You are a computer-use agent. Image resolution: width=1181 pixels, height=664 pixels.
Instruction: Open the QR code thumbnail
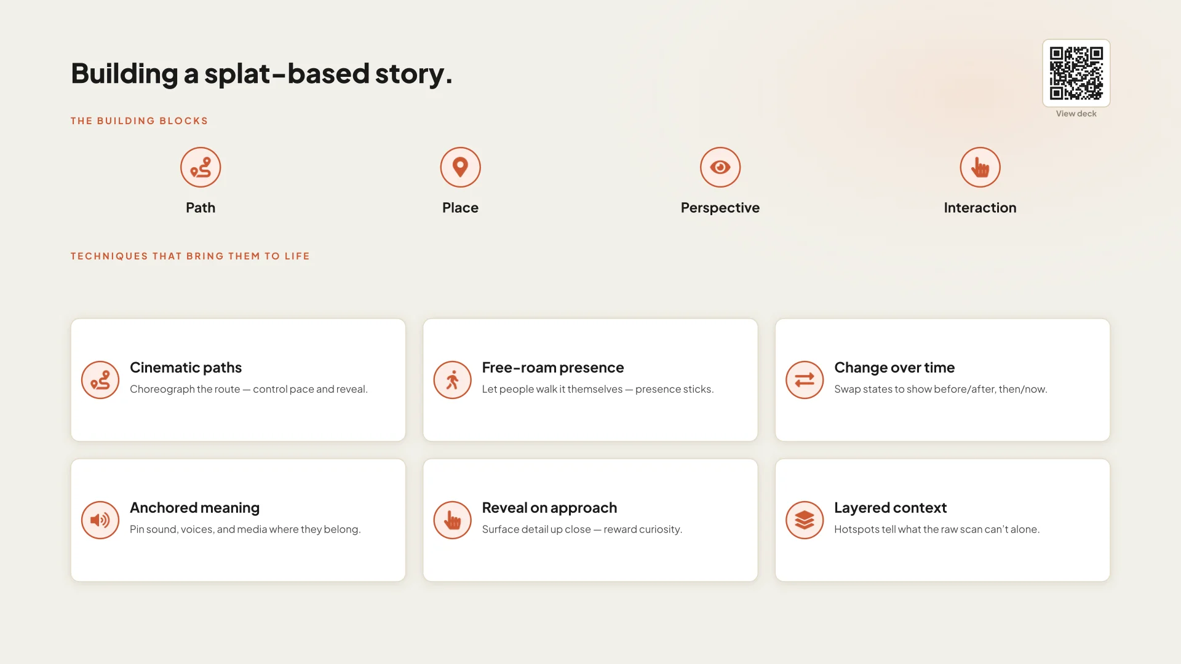(x=1076, y=73)
